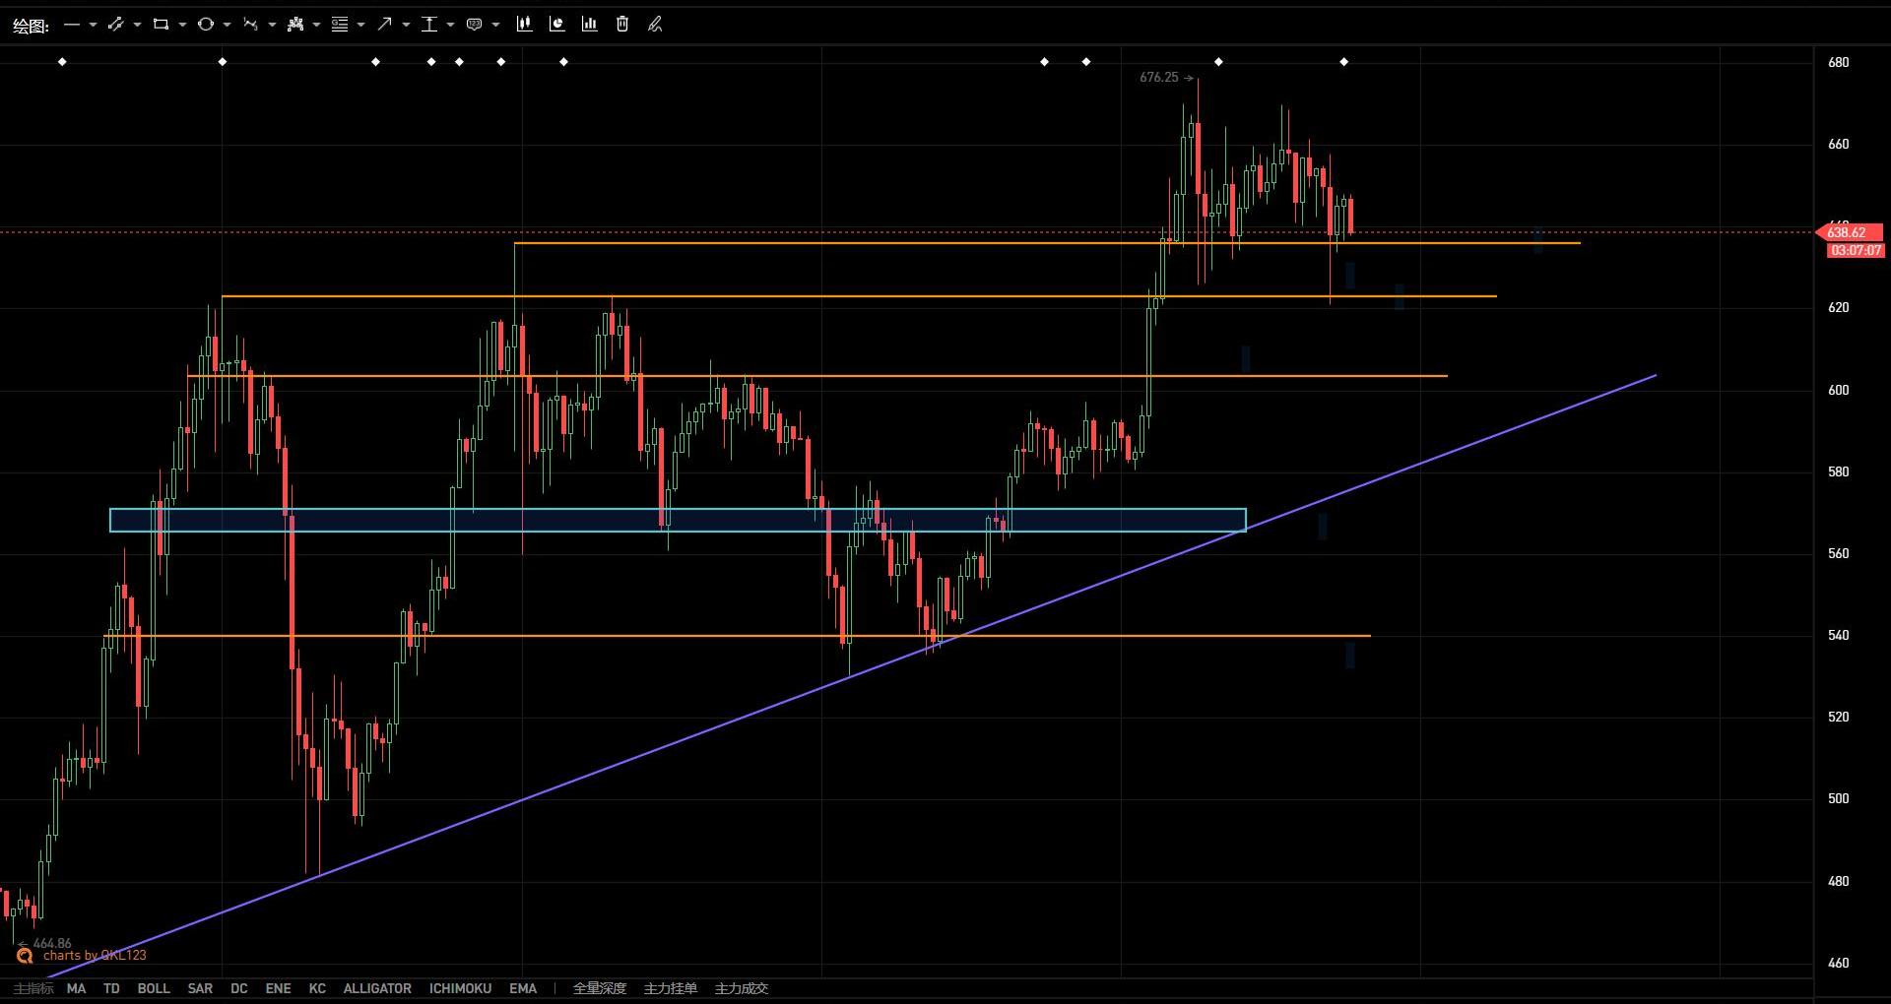
Task: Open the rectangle tool dropdown arrow
Action: pyautogui.click(x=182, y=25)
